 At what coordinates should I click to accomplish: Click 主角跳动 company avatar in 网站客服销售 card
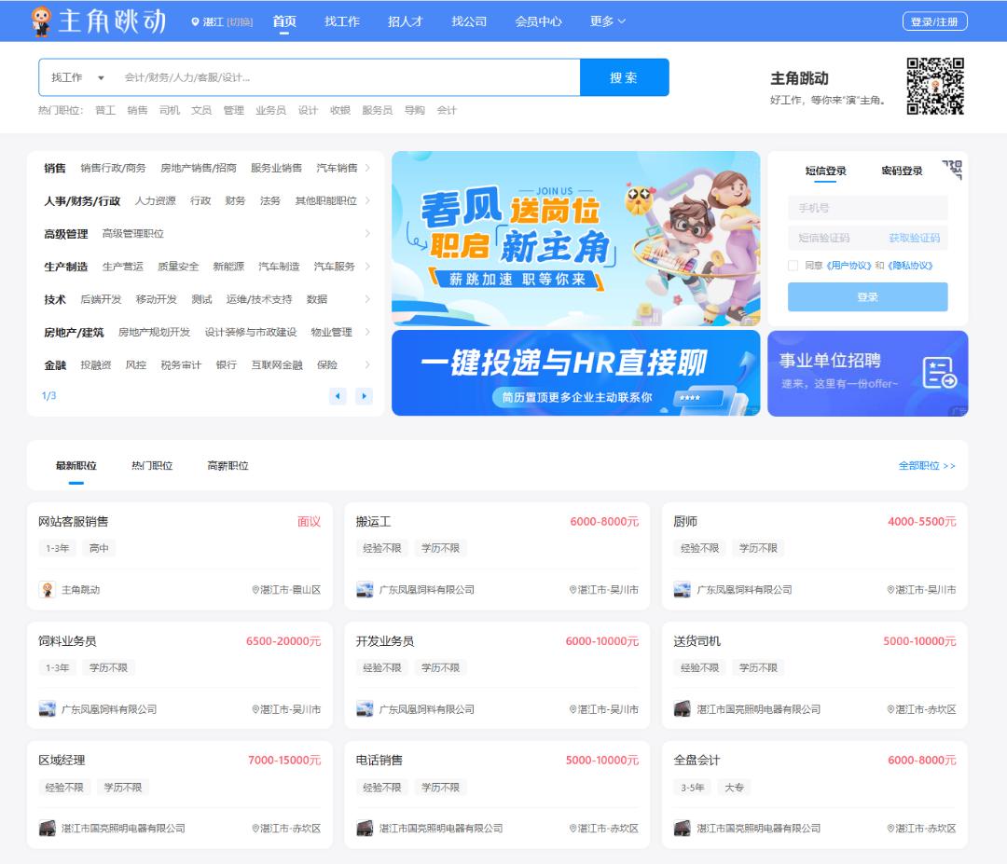click(48, 590)
